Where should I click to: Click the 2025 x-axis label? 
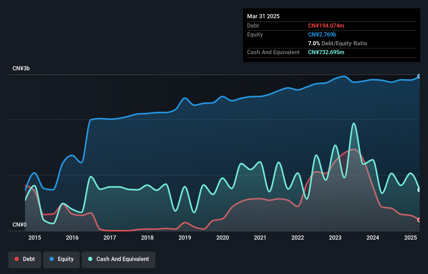coord(411,238)
